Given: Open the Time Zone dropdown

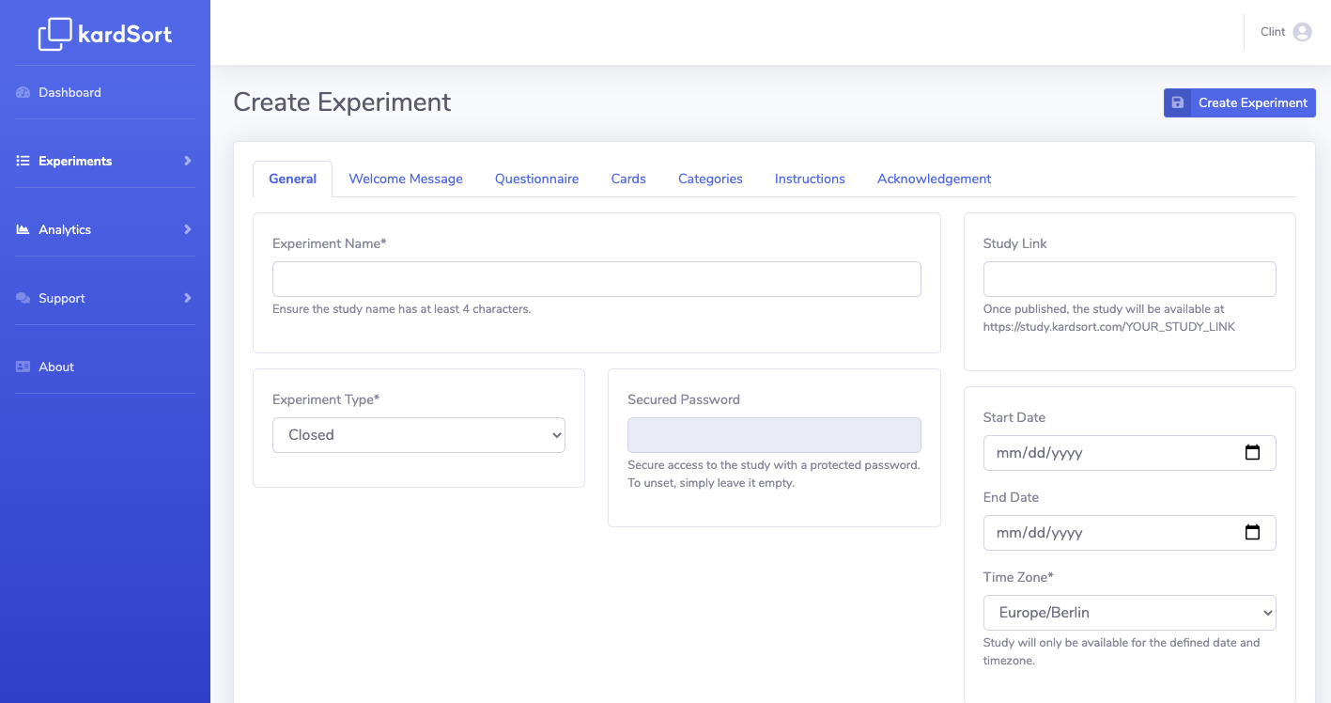Looking at the screenshot, I should coord(1129,613).
